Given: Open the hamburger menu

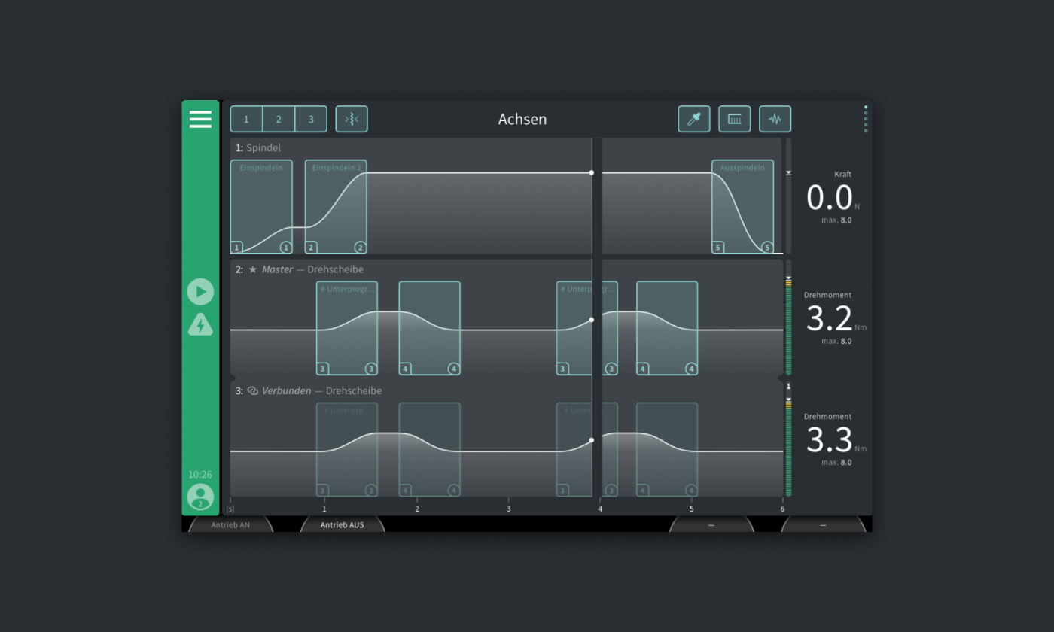Looking at the screenshot, I should click(x=200, y=119).
